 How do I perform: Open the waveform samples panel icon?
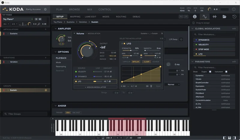(214, 17)
